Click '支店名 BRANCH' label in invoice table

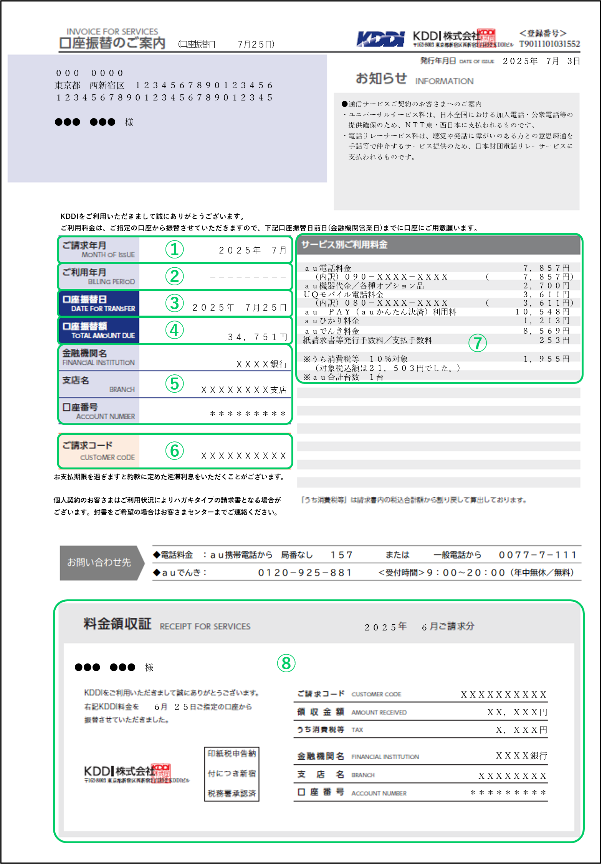point(99,384)
